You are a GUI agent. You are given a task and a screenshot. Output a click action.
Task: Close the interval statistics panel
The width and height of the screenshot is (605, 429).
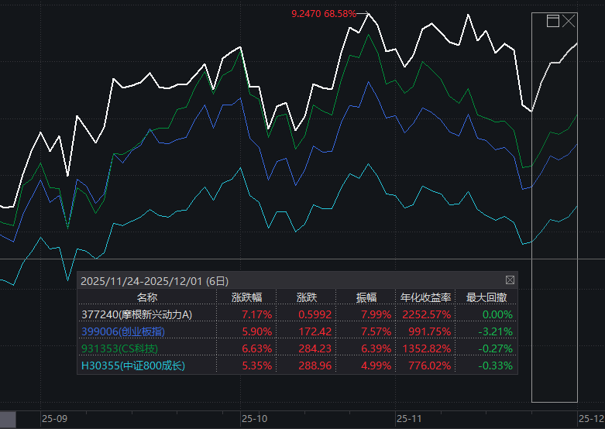510,280
